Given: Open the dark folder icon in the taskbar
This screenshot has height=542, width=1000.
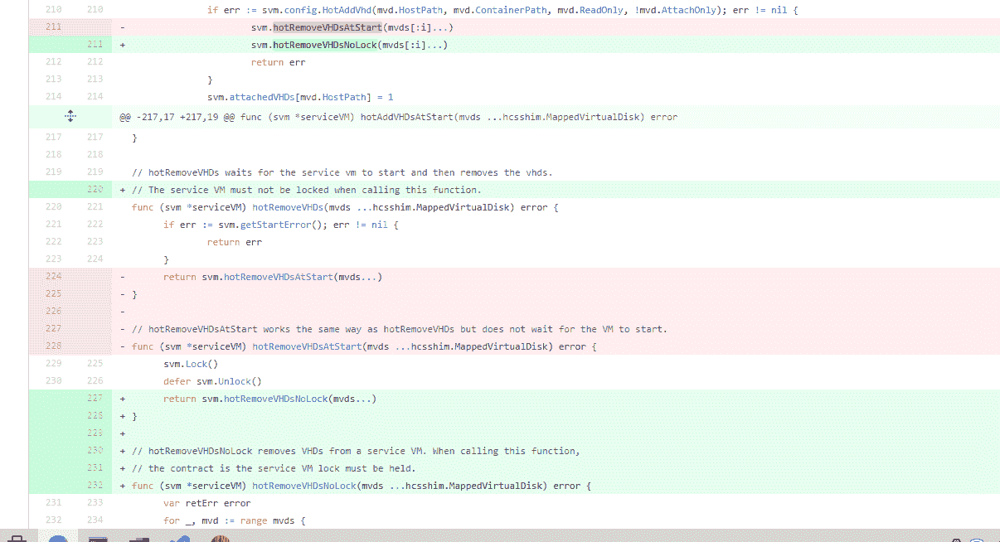Looking at the screenshot, I should click(139, 539).
